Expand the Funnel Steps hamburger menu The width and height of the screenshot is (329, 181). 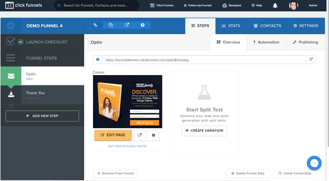(11, 58)
